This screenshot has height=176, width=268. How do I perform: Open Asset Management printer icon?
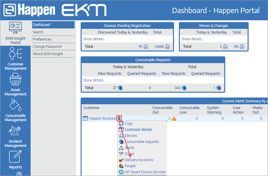(x=15, y=79)
